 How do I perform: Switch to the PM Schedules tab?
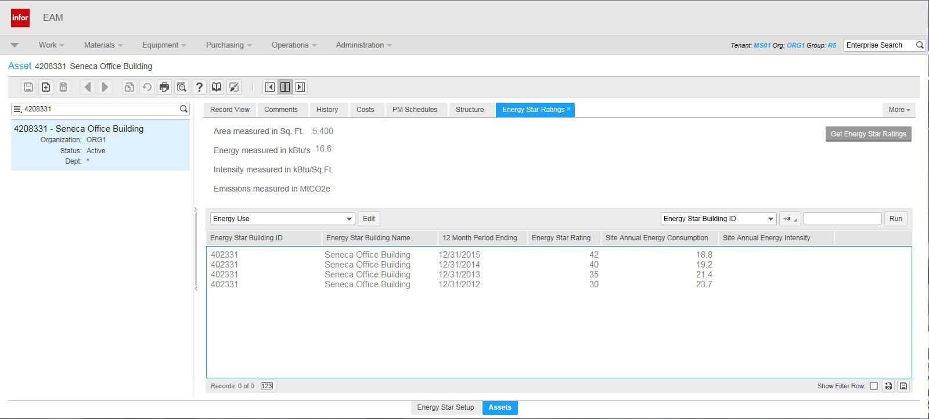point(415,110)
